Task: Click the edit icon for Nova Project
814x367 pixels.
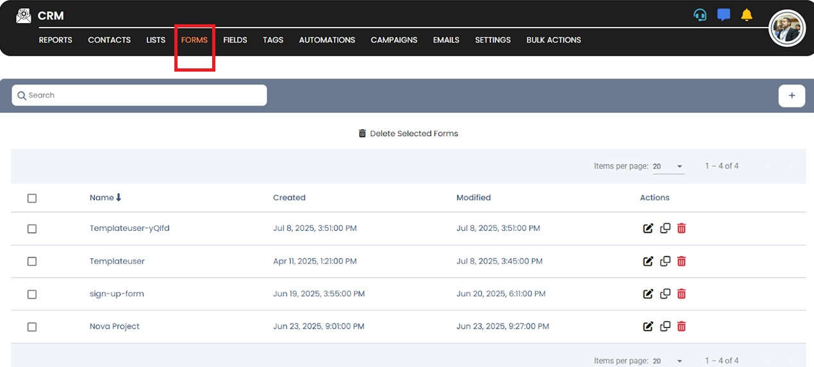Action: tap(648, 326)
